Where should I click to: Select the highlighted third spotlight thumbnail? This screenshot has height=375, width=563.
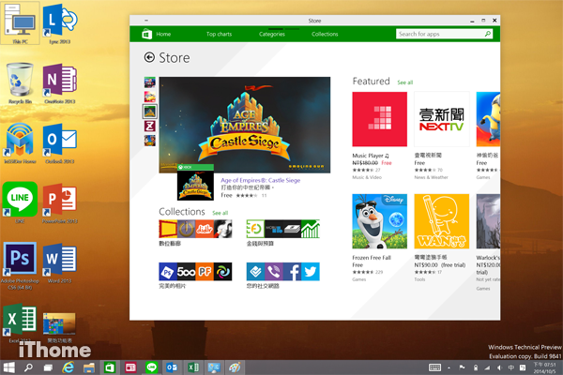[x=150, y=112]
